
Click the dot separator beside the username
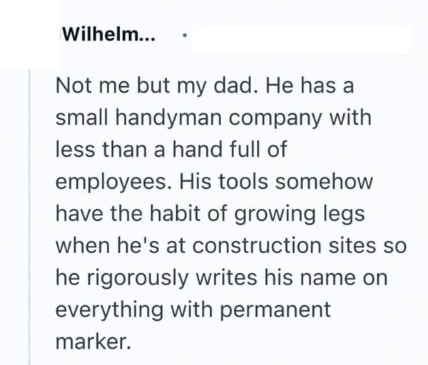(x=184, y=36)
